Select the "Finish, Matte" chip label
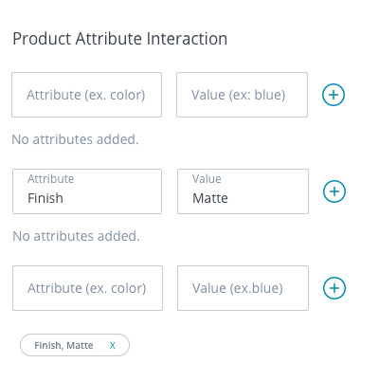This screenshot has height=381, width=379. coord(63,345)
